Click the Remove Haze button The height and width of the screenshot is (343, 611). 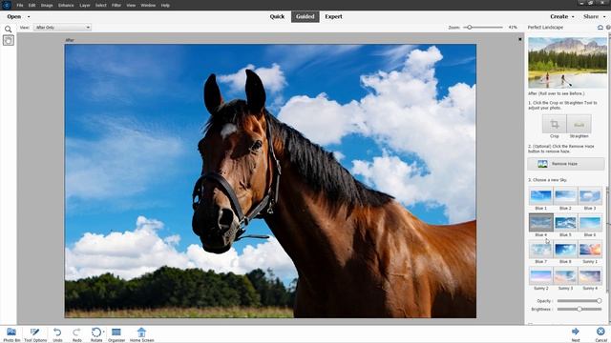566,164
